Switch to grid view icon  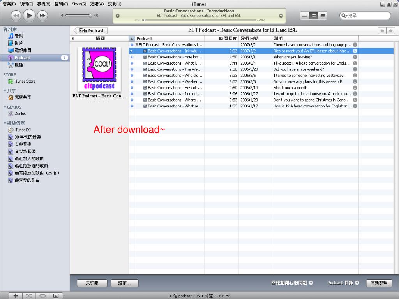click(314, 16)
